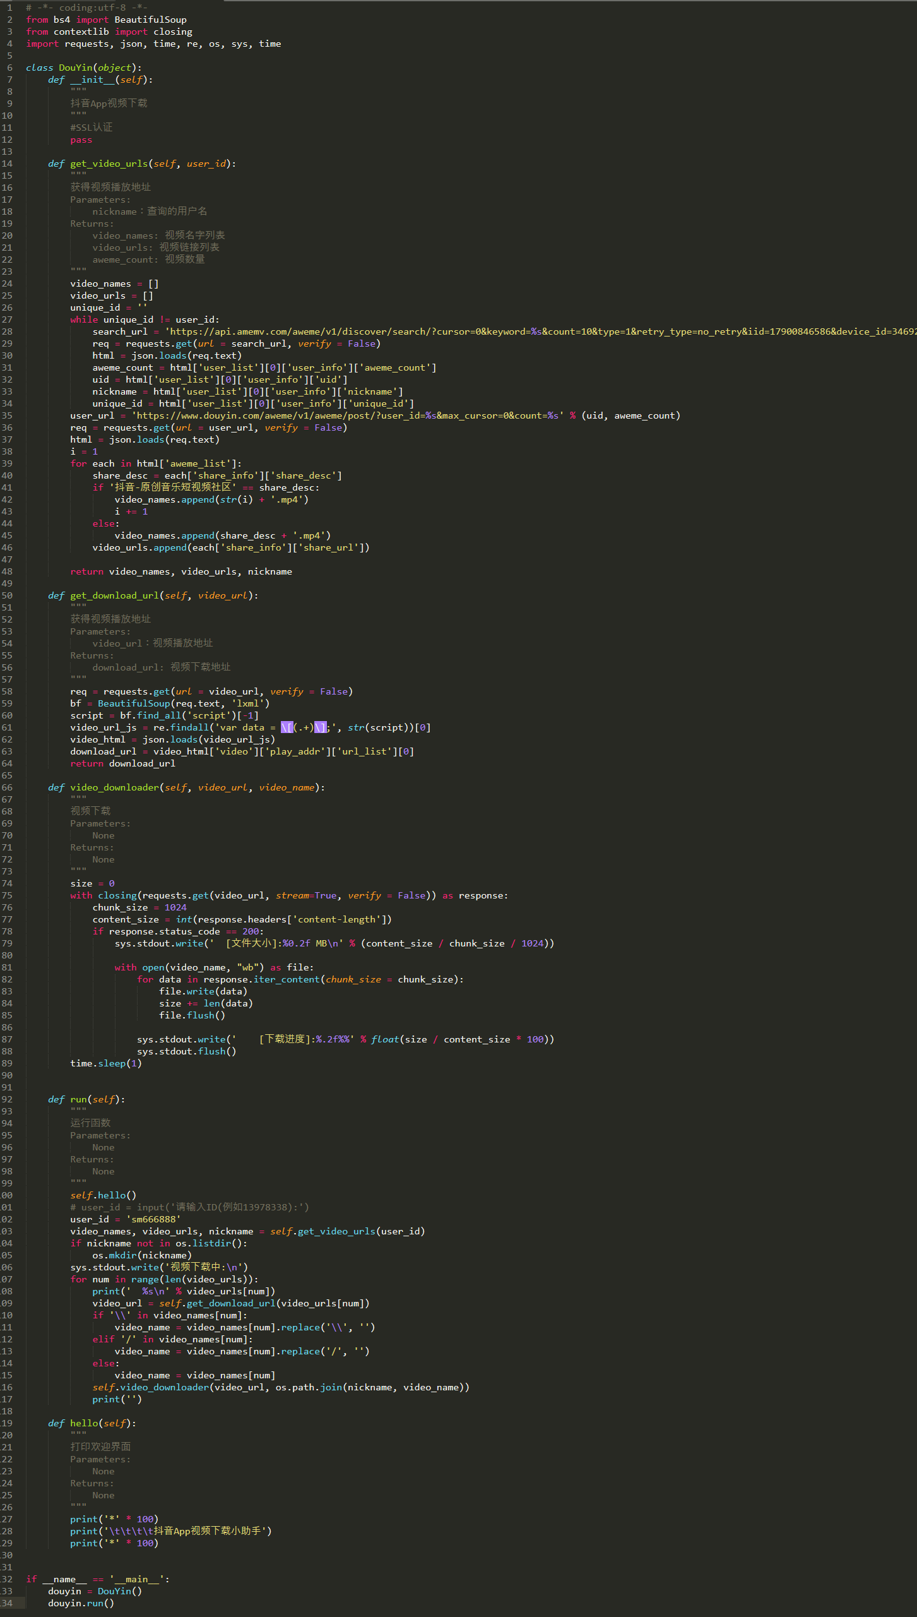Click 'json.loads(video_url_js)' on line 62
The height and width of the screenshot is (1617, 917).
[x=209, y=739]
